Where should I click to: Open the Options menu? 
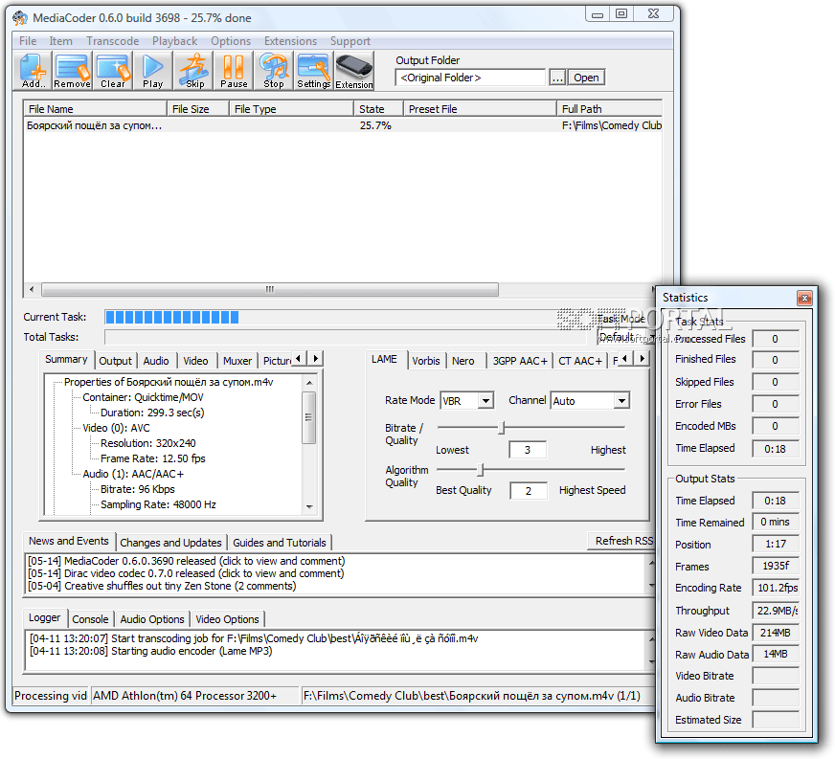pos(231,41)
